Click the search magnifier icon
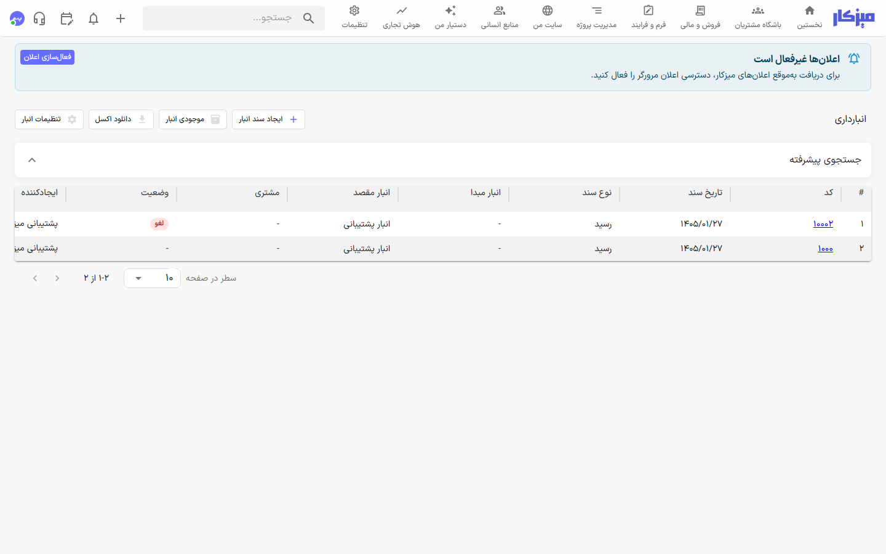The height and width of the screenshot is (554, 886). coord(309,18)
